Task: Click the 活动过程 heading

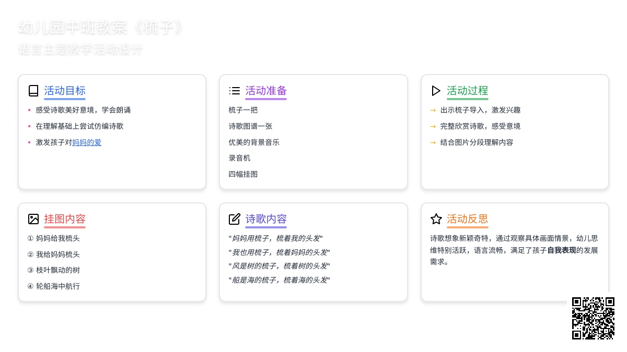Action: click(x=468, y=91)
